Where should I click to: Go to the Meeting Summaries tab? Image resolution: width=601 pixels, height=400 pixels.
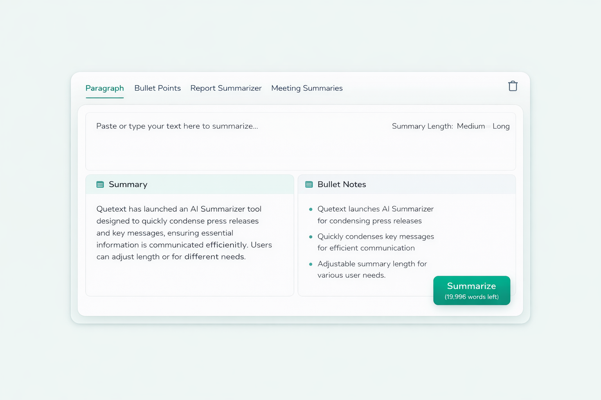(307, 88)
